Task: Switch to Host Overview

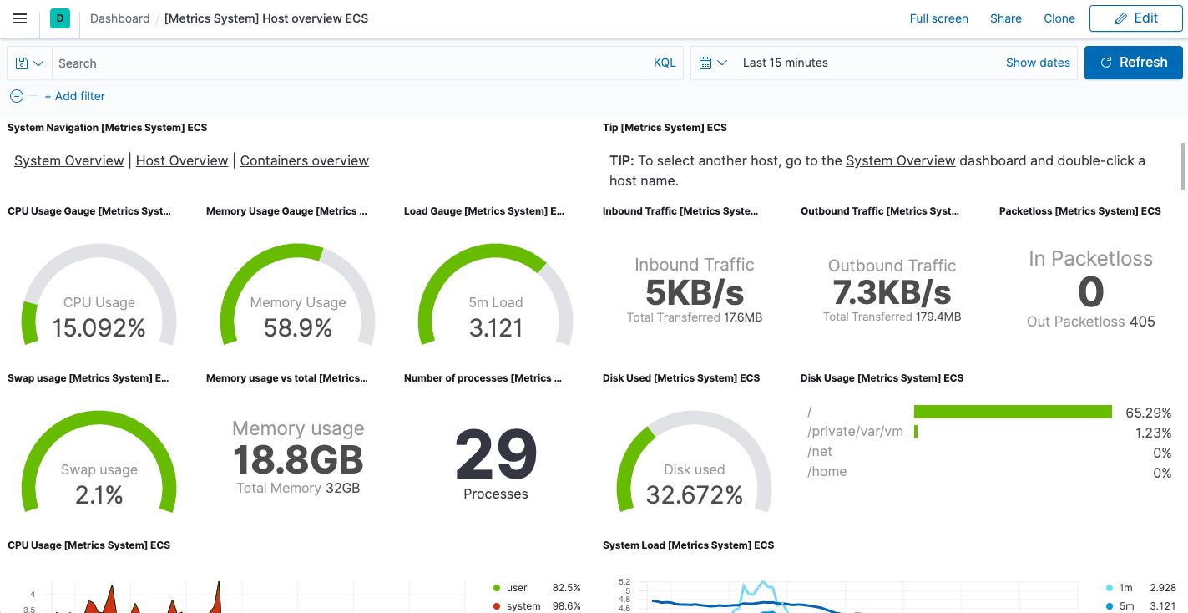Action: point(181,160)
